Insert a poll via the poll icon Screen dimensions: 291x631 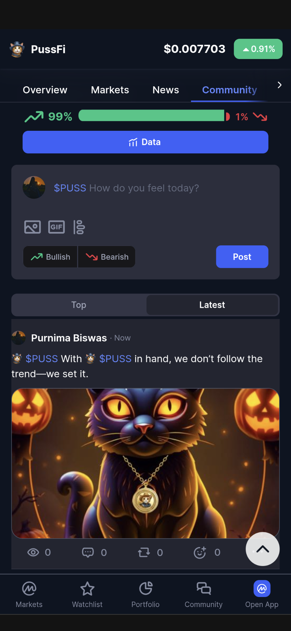coord(79,227)
